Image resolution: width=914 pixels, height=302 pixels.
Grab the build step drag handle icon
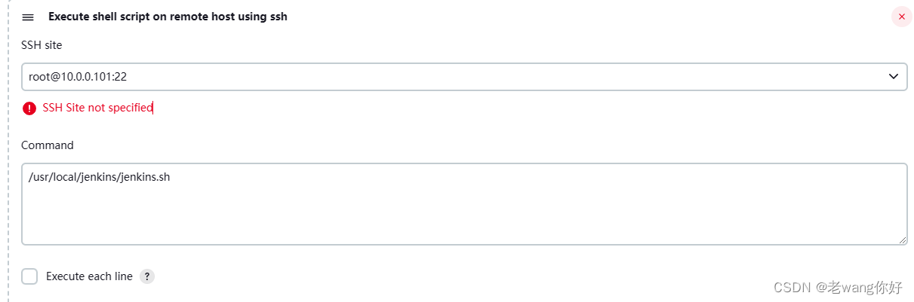[x=28, y=17]
